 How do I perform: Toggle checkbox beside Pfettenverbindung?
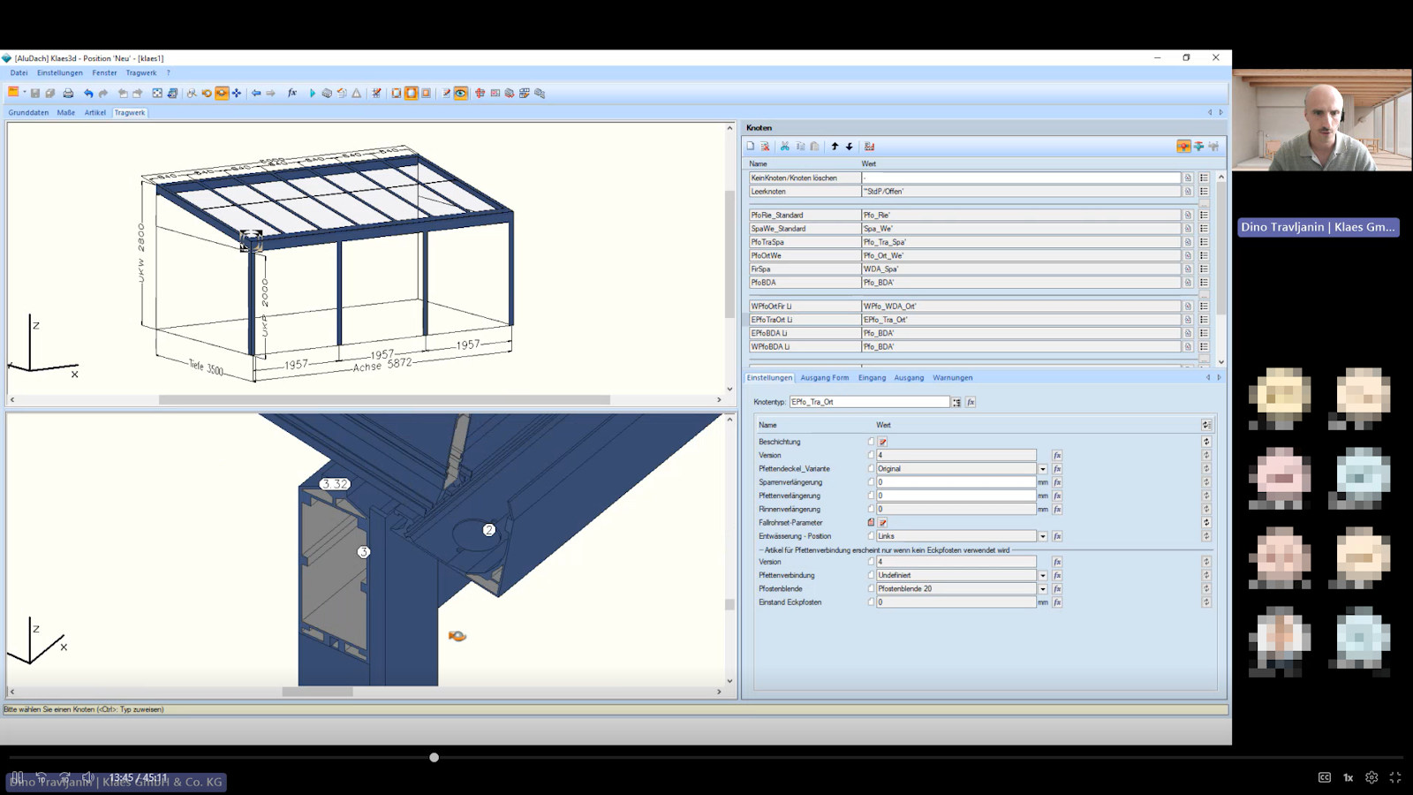(x=871, y=575)
